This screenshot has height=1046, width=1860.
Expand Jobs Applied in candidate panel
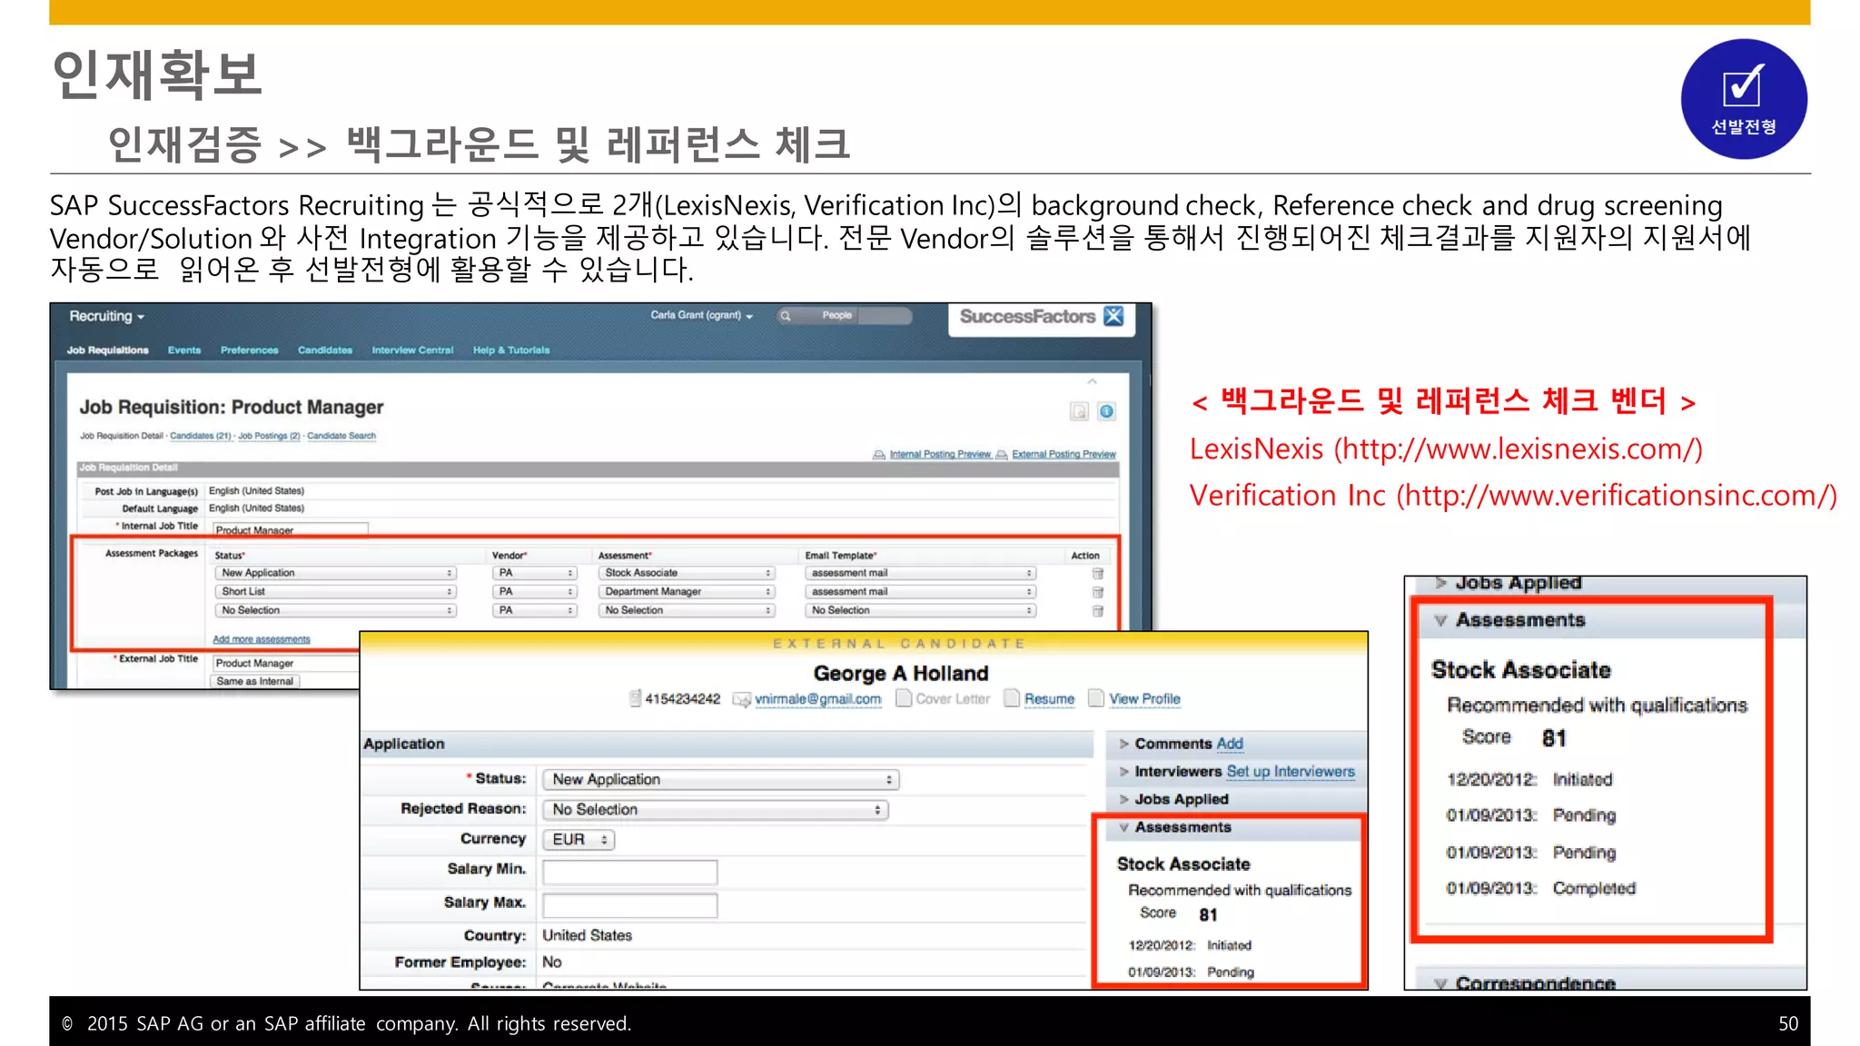1124,799
